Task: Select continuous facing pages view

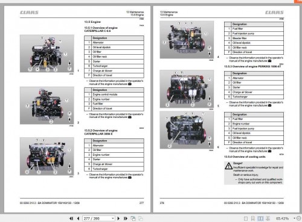Action: coord(268,218)
